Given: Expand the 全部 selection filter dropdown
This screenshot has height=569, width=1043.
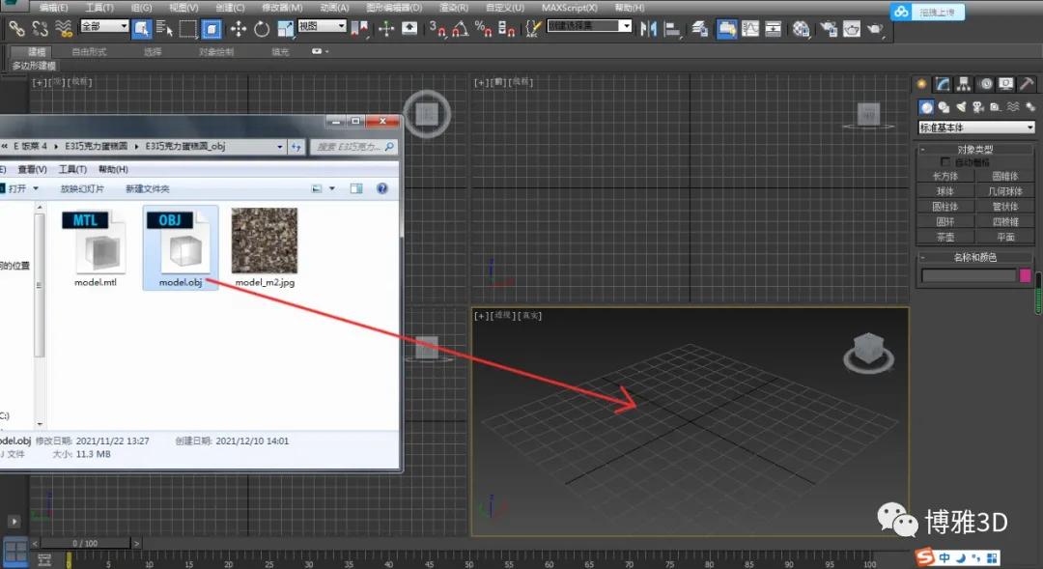Looking at the screenshot, I should pos(104,26).
